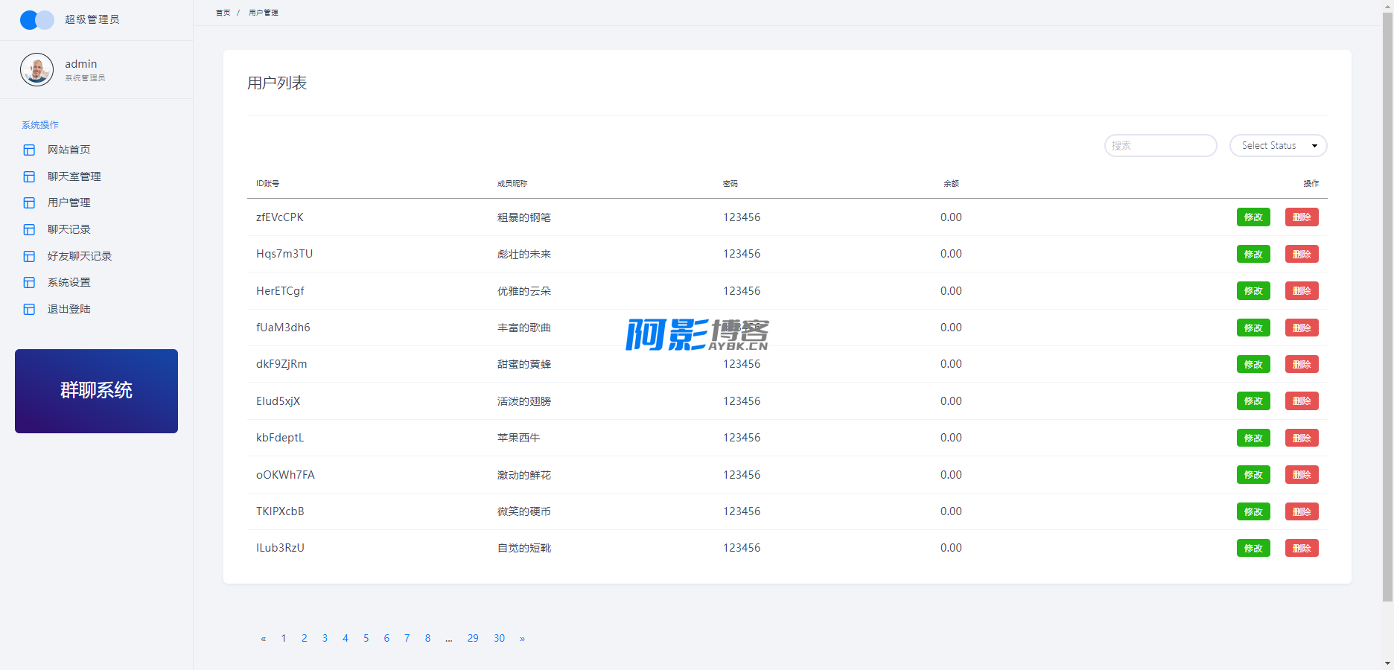
Task: Click the scrollbar down arrow
Action: coord(1387,663)
